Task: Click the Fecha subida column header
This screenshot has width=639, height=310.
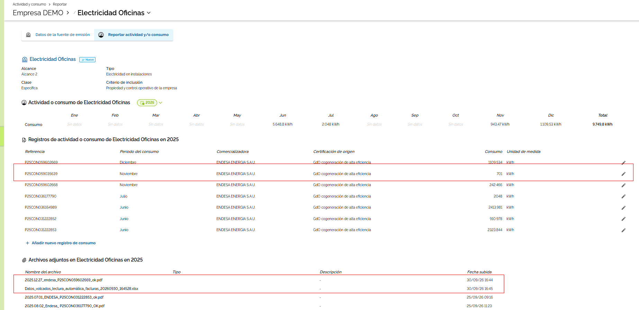Action: coord(479,272)
